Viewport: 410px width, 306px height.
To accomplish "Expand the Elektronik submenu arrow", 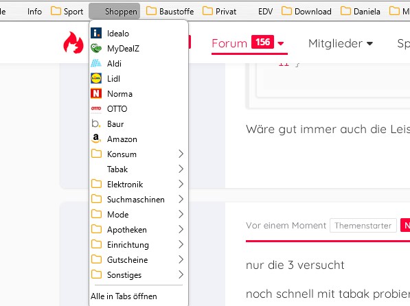I will click(181, 185).
